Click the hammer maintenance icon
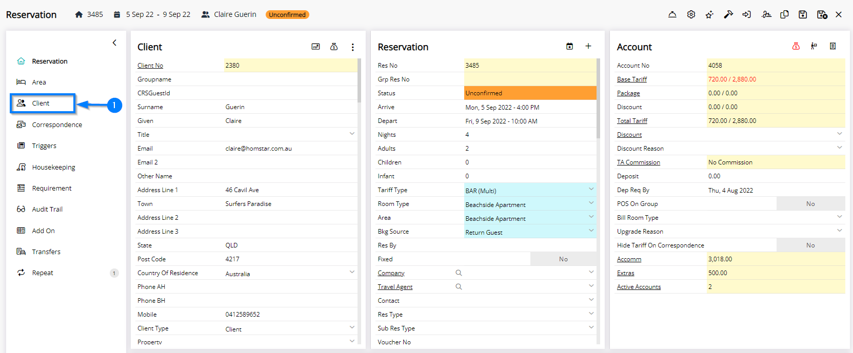 tap(728, 14)
